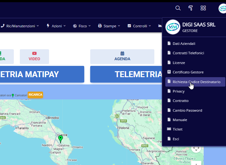Click the Caricatori legend text
226x165 pixels.
coord(21,95)
